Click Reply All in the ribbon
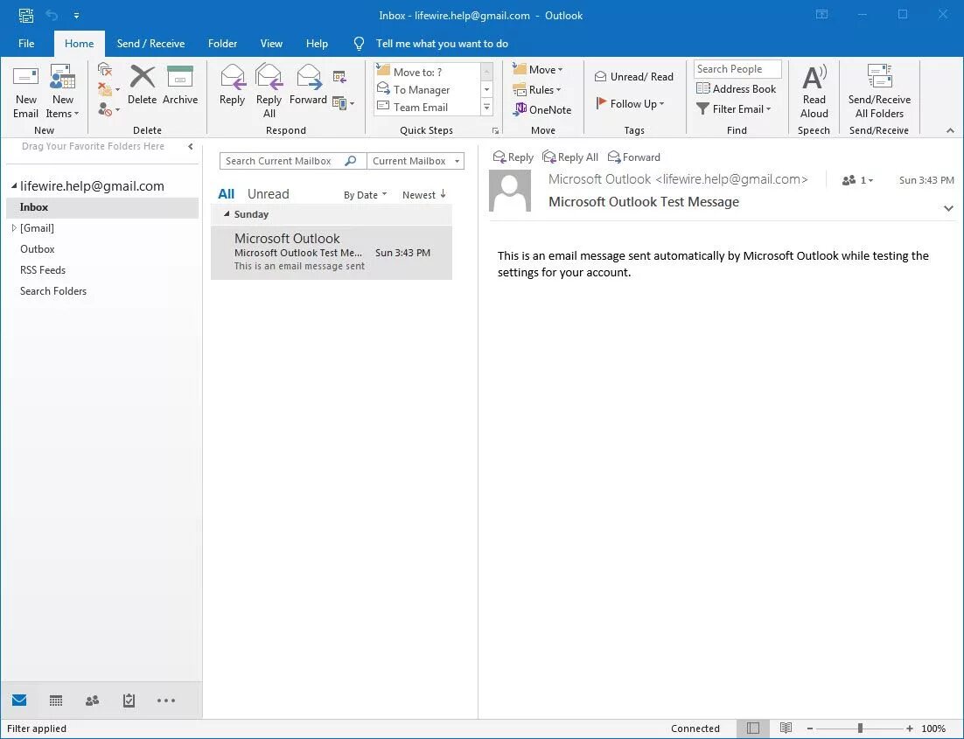Viewport: 964px width, 739px height. [269, 91]
